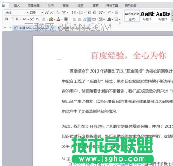Viewport: 173px width, 166px height.
Task: Click the line spacing icon
Action: coord(100,19)
